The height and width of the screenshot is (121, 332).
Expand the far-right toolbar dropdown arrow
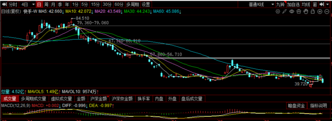pyautogui.click(x=327, y=4)
